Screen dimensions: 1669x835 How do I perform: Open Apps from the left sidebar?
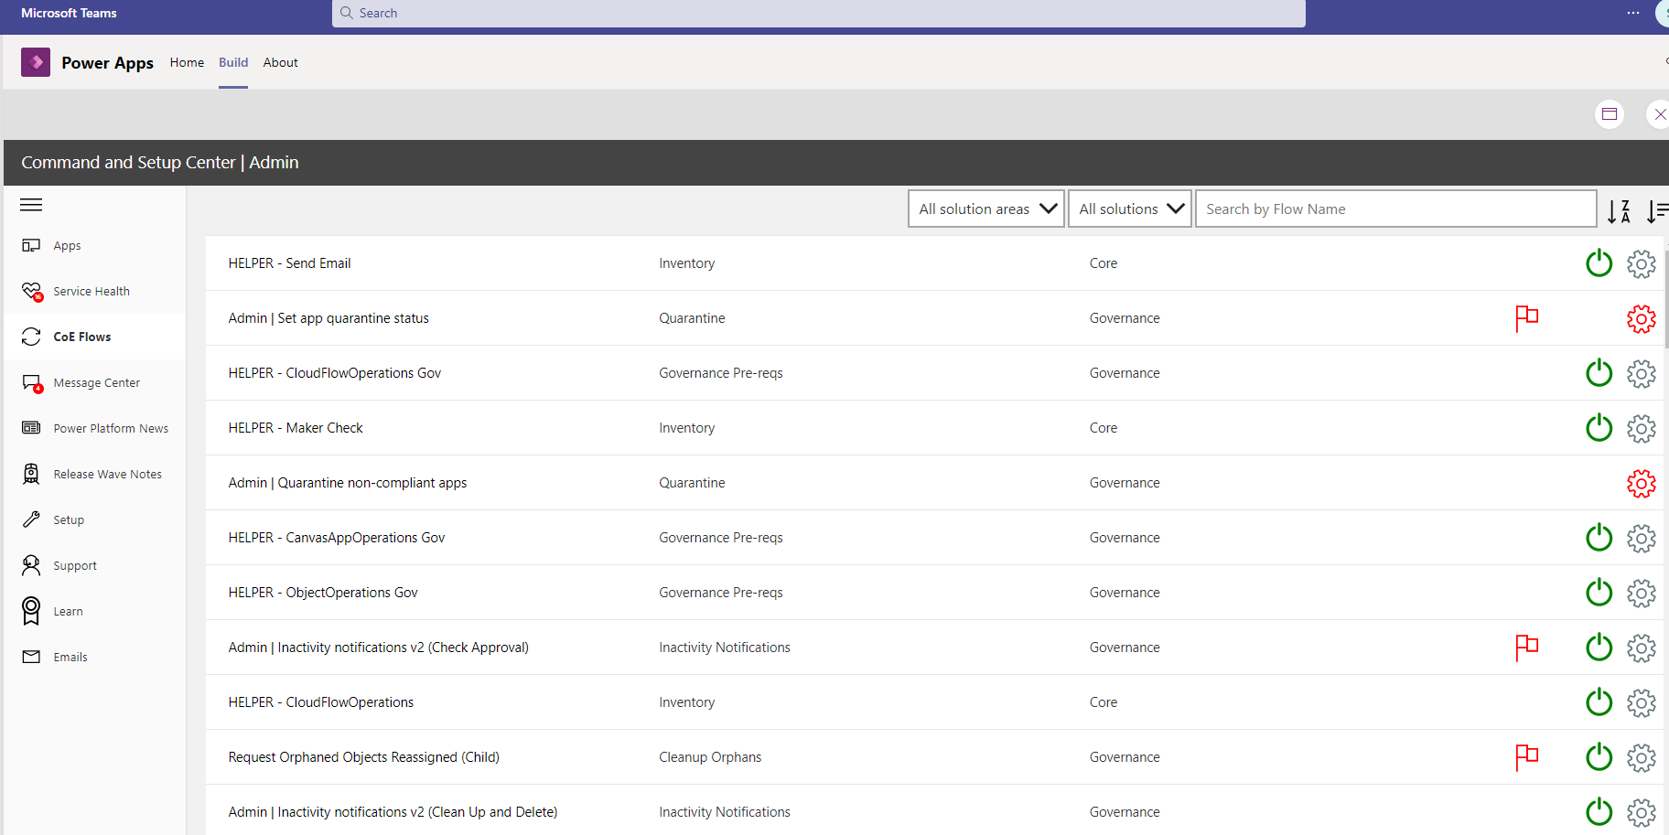[64, 245]
